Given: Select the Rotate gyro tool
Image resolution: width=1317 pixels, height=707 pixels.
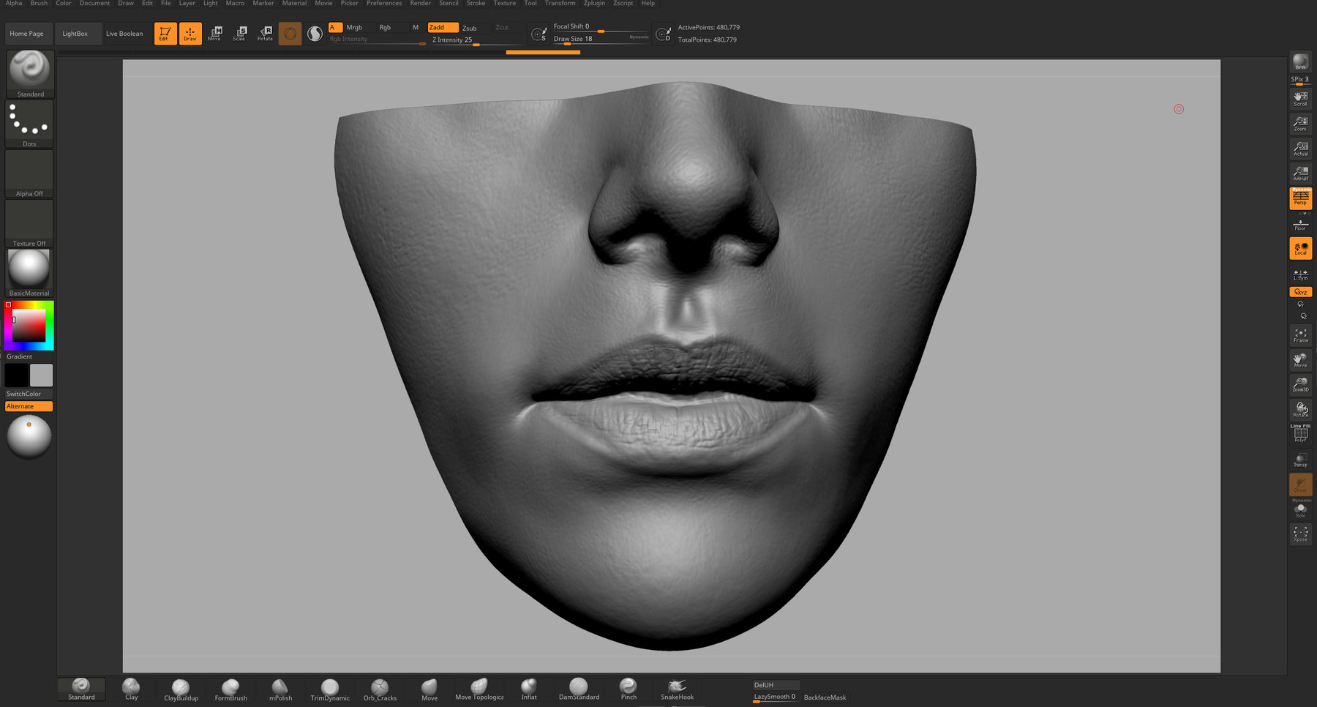Looking at the screenshot, I should pyautogui.click(x=264, y=33).
